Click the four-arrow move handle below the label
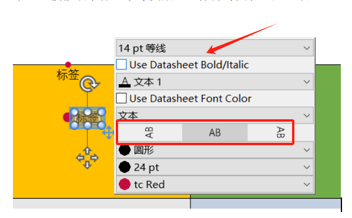The height and width of the screenshot is (218, 352). click(x=87, y=158)
